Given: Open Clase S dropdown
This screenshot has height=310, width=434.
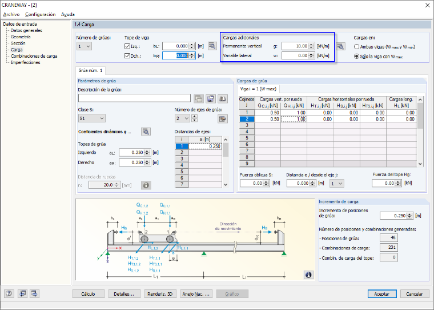Looking at the screenshot, I should [x=91, y=118].
